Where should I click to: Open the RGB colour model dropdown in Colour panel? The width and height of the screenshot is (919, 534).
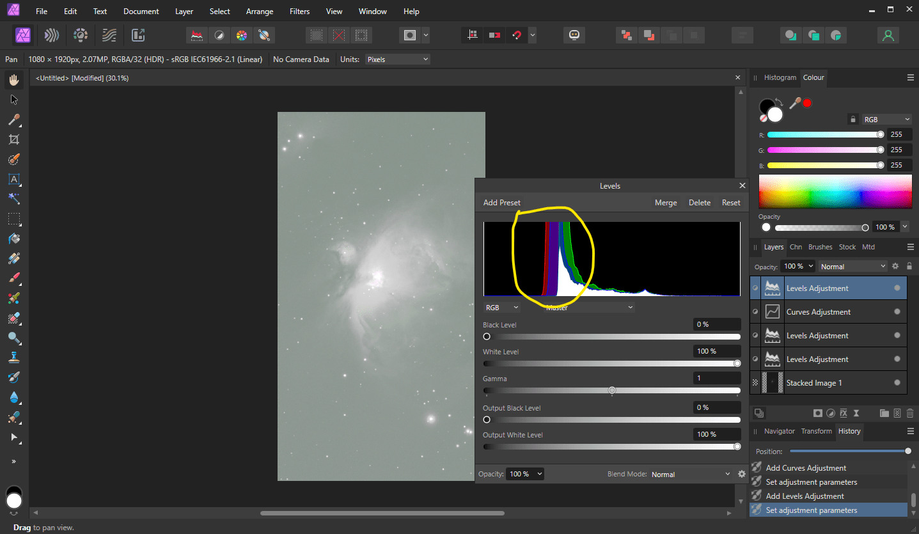point(886,120)
